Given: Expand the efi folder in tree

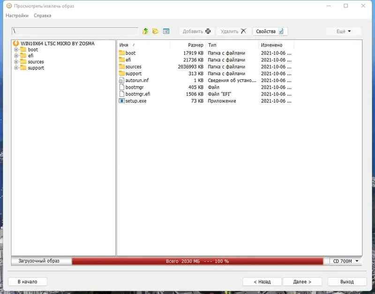Looking at the screenshot, I should 16,56.
